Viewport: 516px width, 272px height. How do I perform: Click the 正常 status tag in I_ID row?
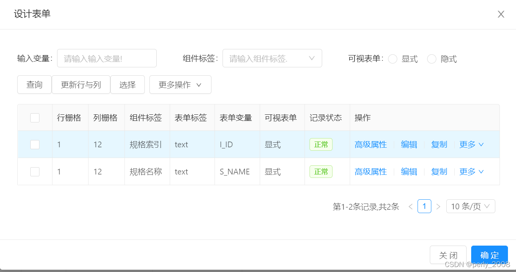click(321, 144)
